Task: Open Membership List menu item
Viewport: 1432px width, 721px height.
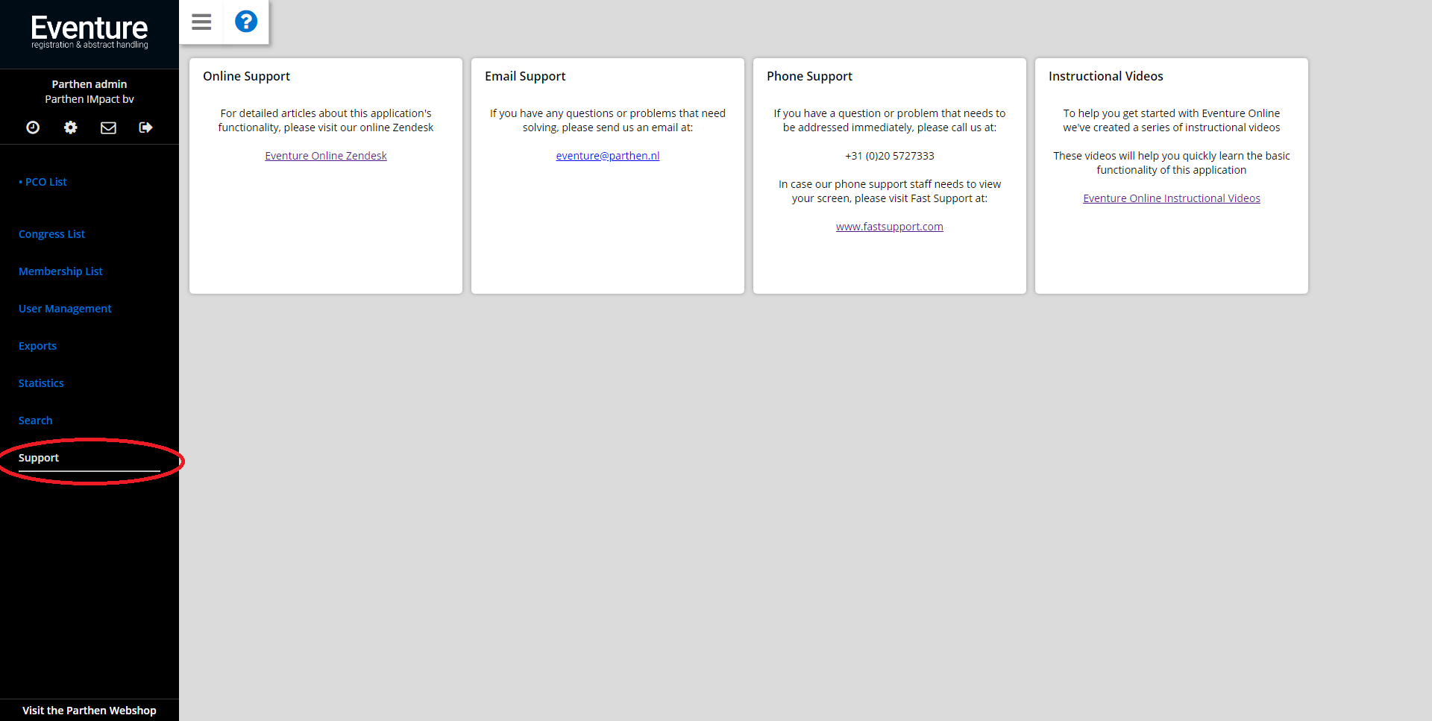Action: point(60,271)
